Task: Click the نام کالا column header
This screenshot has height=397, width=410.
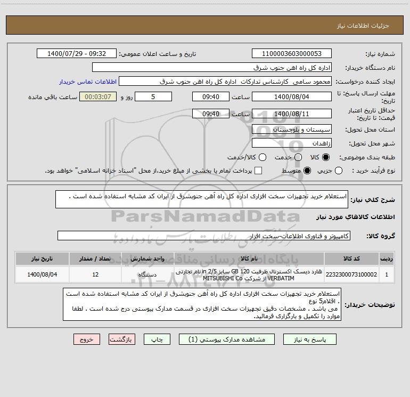Action: 249,258
